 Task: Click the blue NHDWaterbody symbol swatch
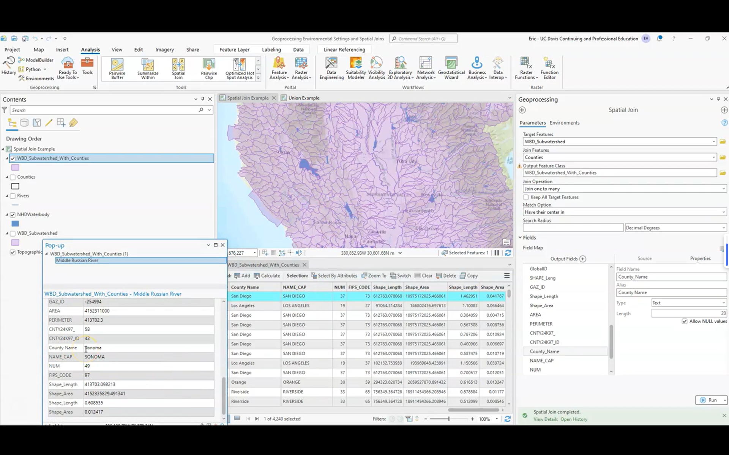pyautogui.click(x=15, y=224)
